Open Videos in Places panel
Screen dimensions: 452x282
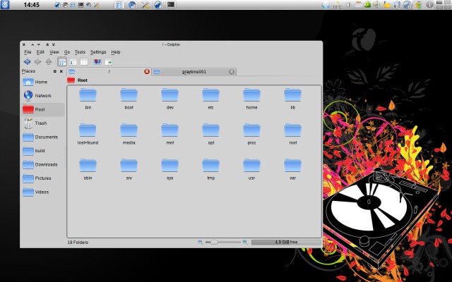pos(43,192)
